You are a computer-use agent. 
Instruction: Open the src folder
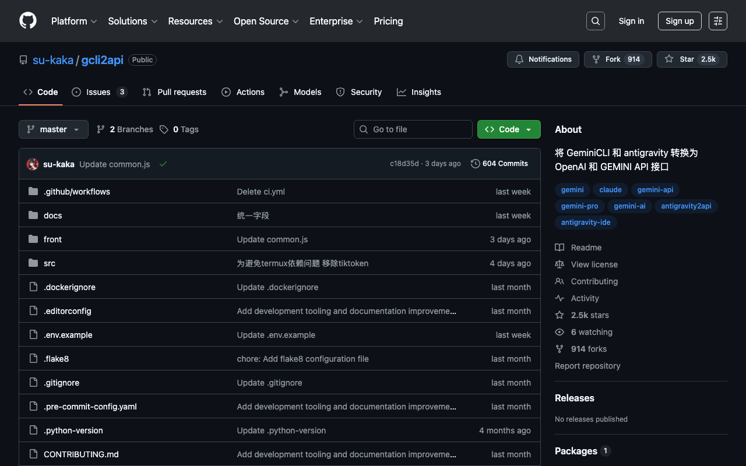(x=50, y=263)
